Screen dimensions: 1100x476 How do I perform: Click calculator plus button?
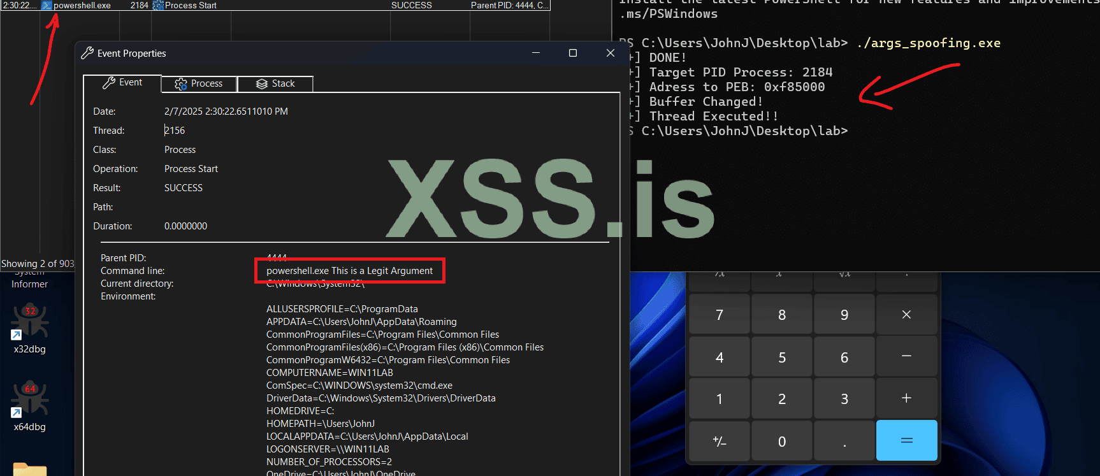click(x=906, y=398)
